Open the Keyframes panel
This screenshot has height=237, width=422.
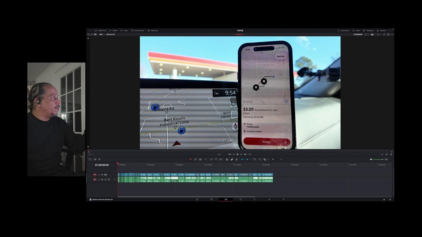coord(153,30)
